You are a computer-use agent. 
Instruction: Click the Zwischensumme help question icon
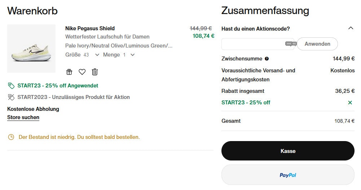(x=267, y=59)
